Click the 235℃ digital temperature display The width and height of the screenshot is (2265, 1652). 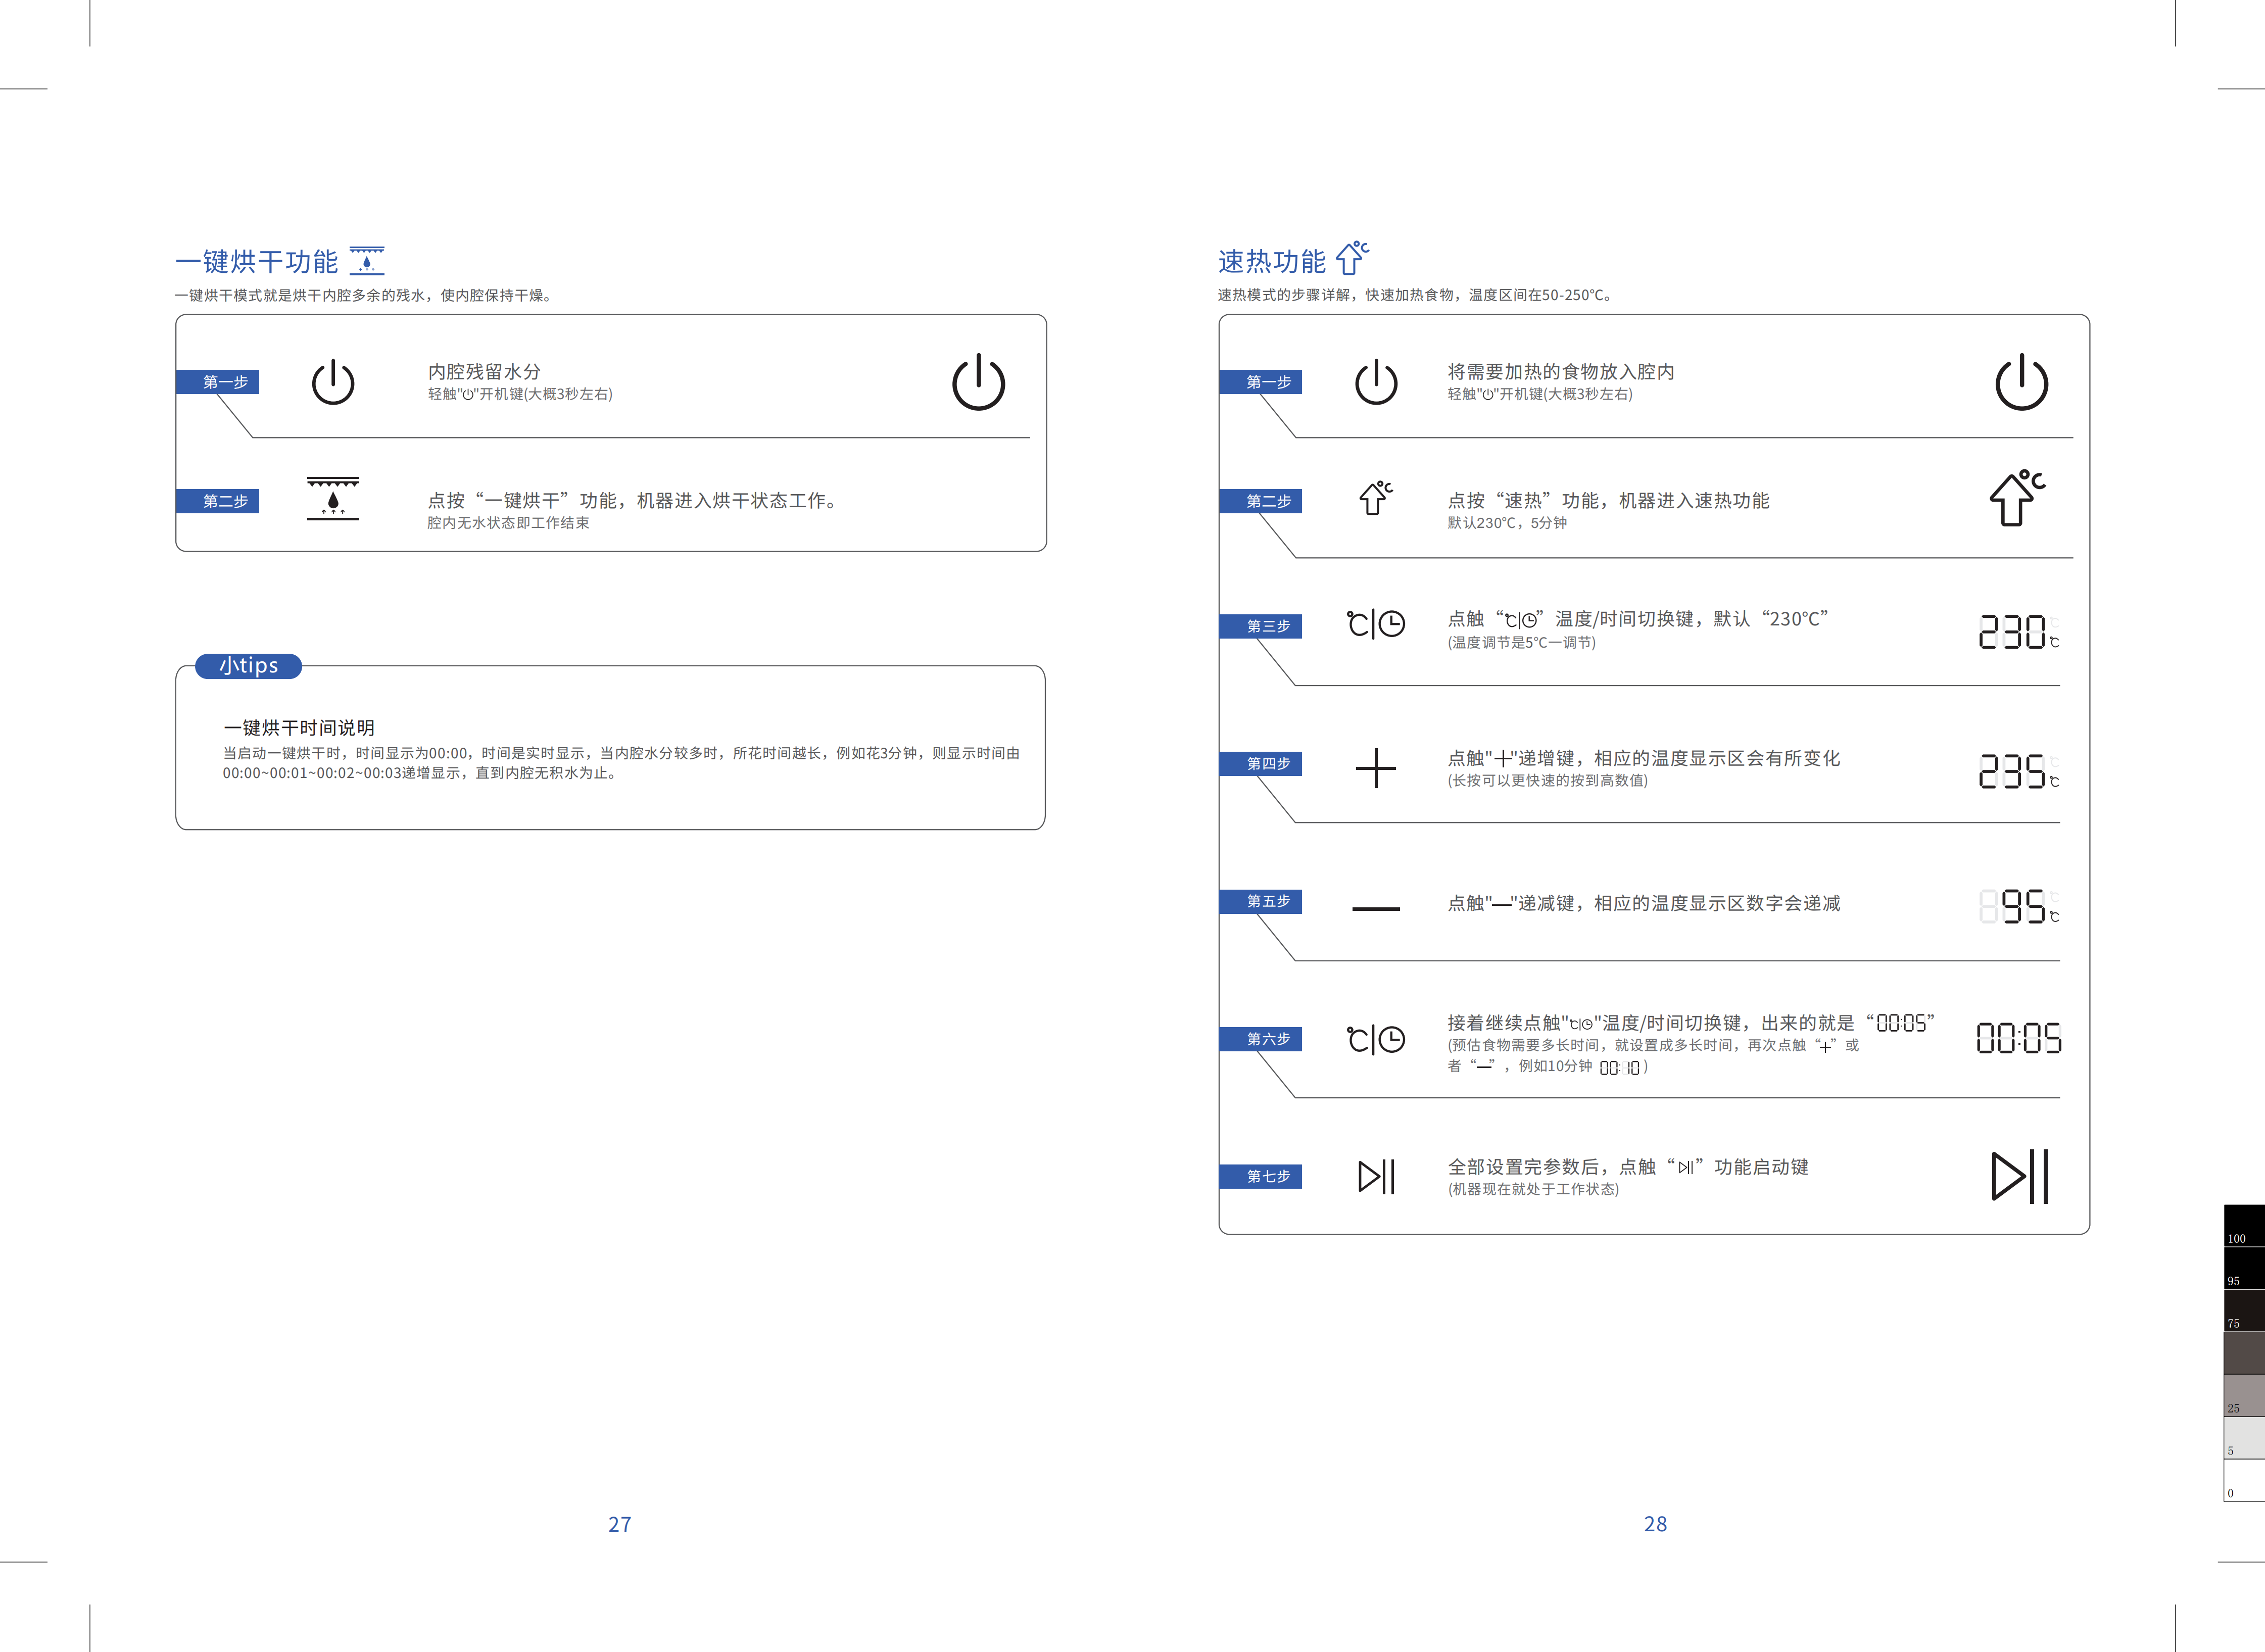[2018, 771]
